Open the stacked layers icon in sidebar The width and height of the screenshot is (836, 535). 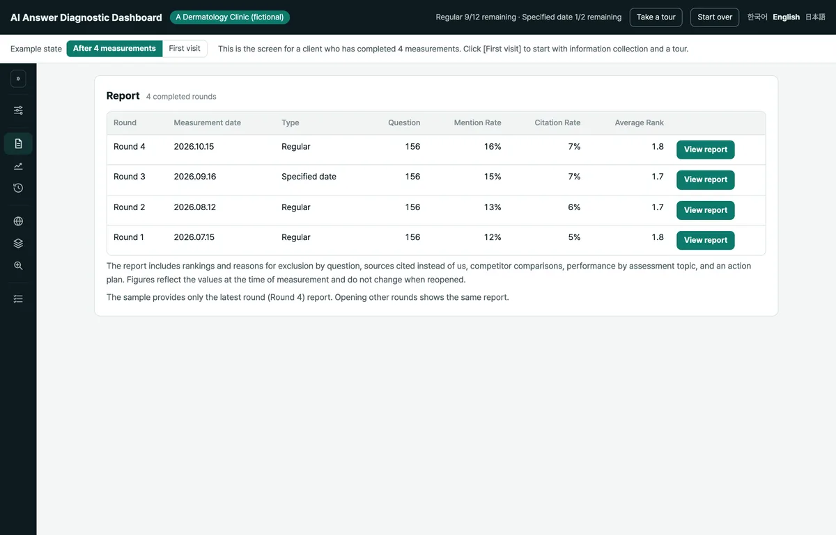pos(18,243)
